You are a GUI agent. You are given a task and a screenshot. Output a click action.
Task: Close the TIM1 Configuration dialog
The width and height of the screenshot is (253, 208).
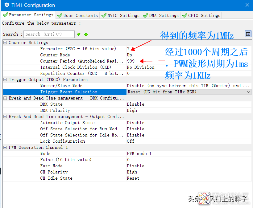[247, 5]
